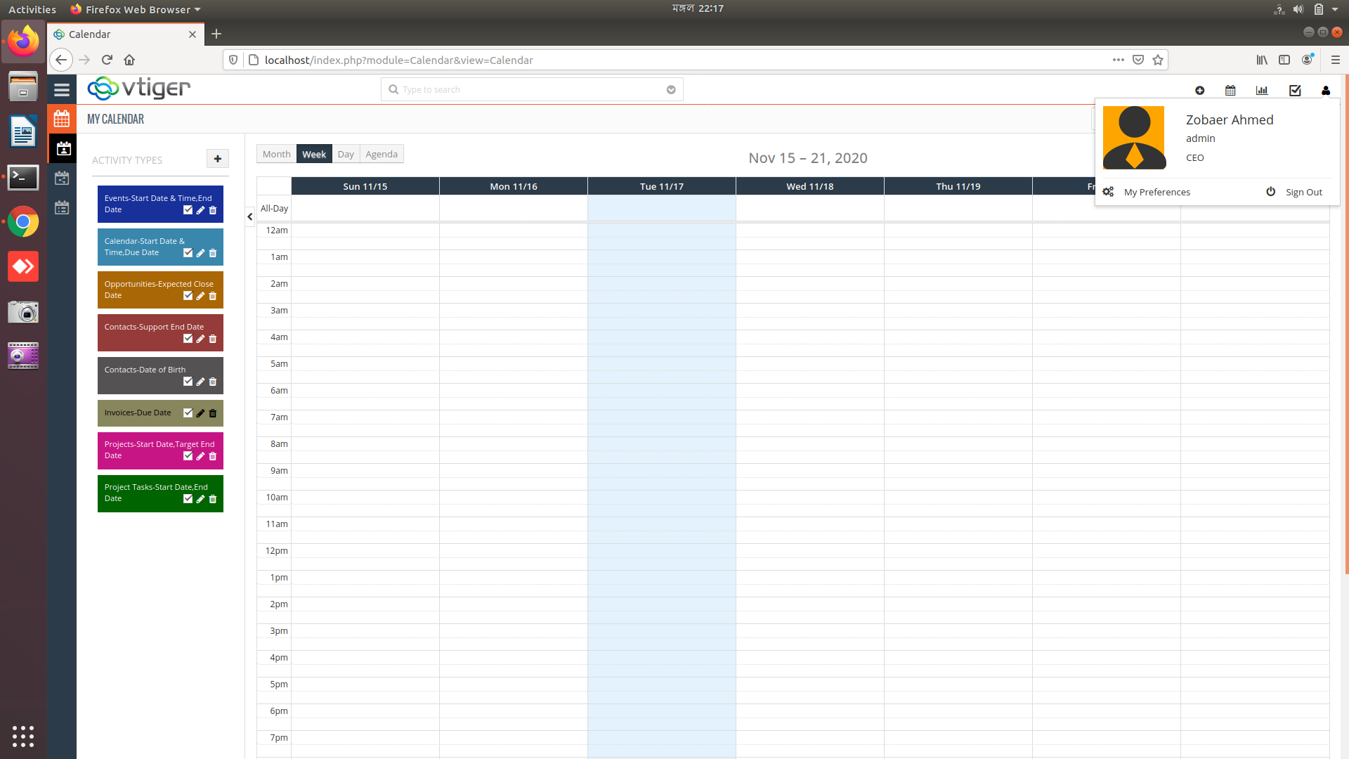Collapse the sidebar with left chevron

tap(249, 217)
